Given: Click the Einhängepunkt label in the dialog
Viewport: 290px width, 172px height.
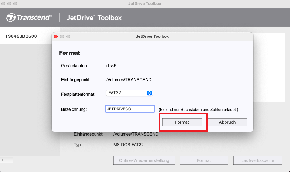Looking at the screenshot, I should [76, 80].
